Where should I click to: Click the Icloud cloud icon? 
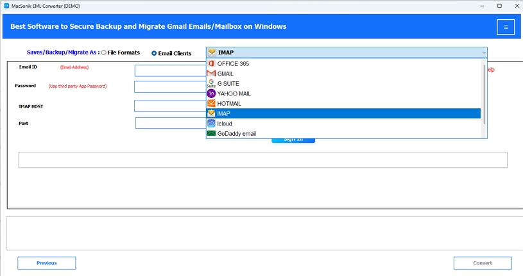(211, 123)
